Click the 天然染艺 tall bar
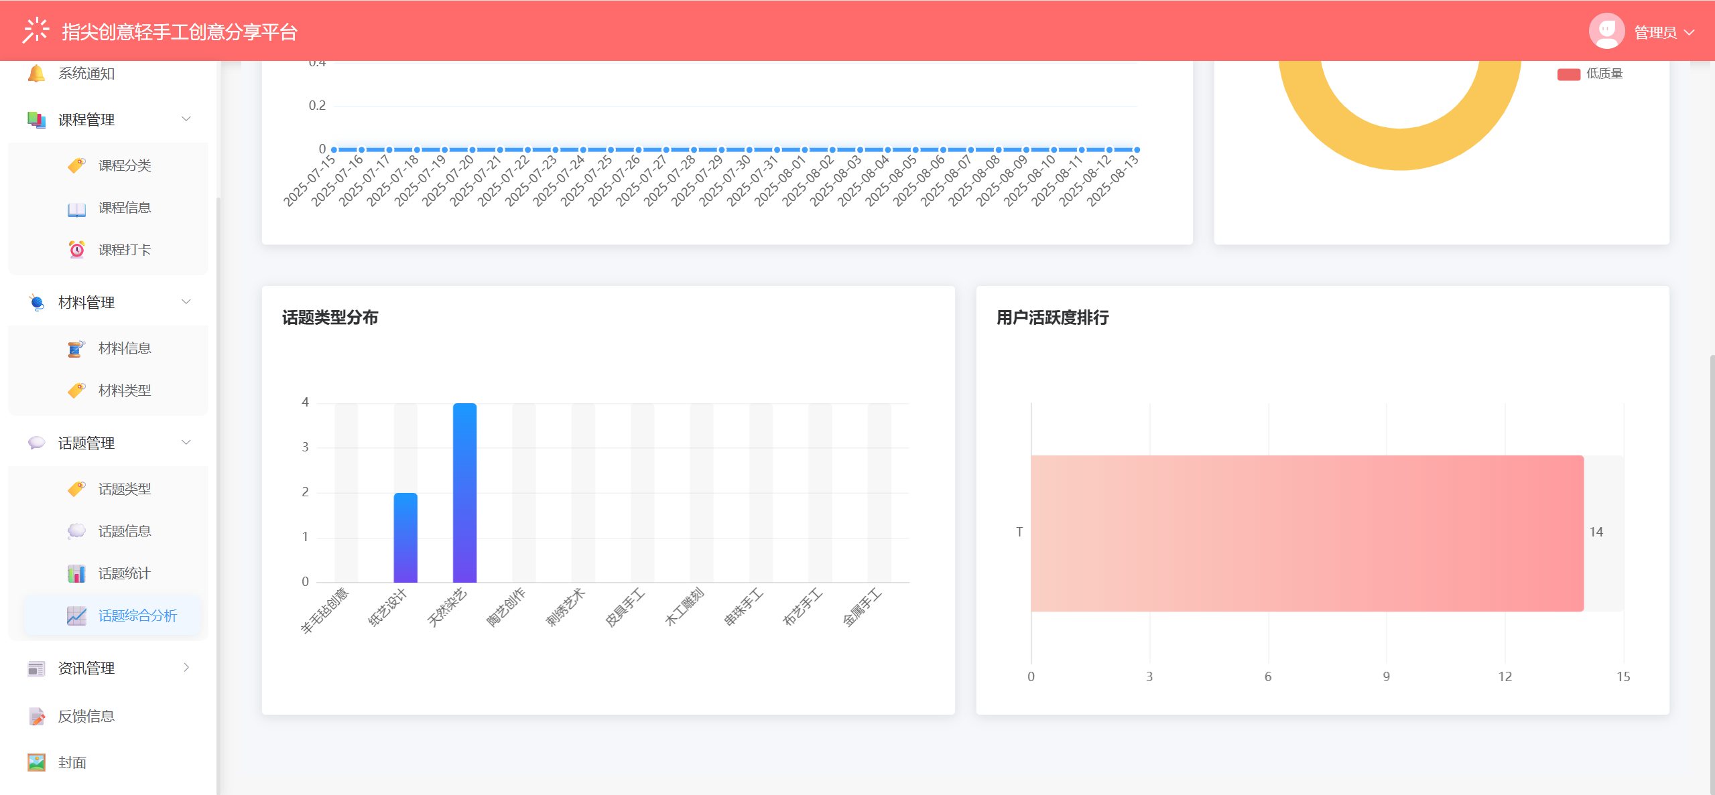Image resolution: width=1715 pixels, height=795 pixels. (x=464, y=493)
